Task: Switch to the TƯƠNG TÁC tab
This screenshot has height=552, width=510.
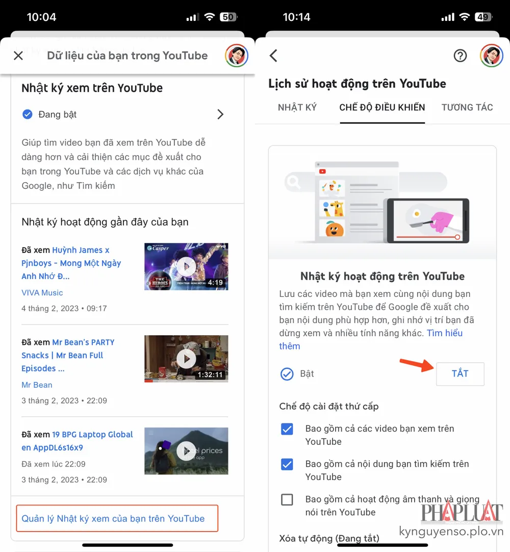Action: pos(467,108)
